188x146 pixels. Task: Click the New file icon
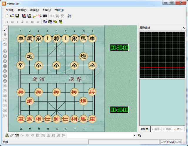[7, 16]
